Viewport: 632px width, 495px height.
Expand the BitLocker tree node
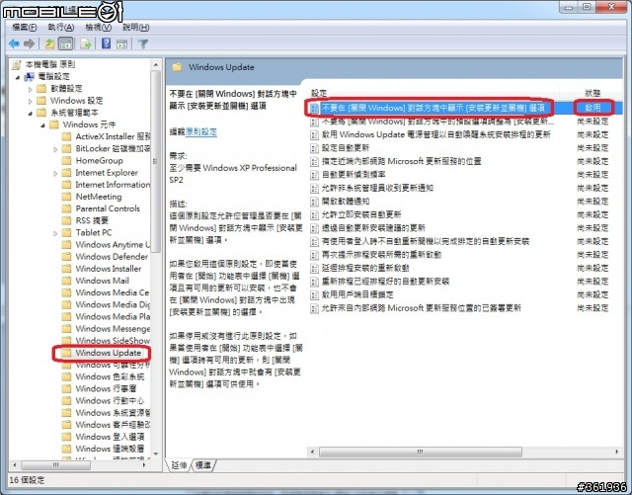[55, 149]
